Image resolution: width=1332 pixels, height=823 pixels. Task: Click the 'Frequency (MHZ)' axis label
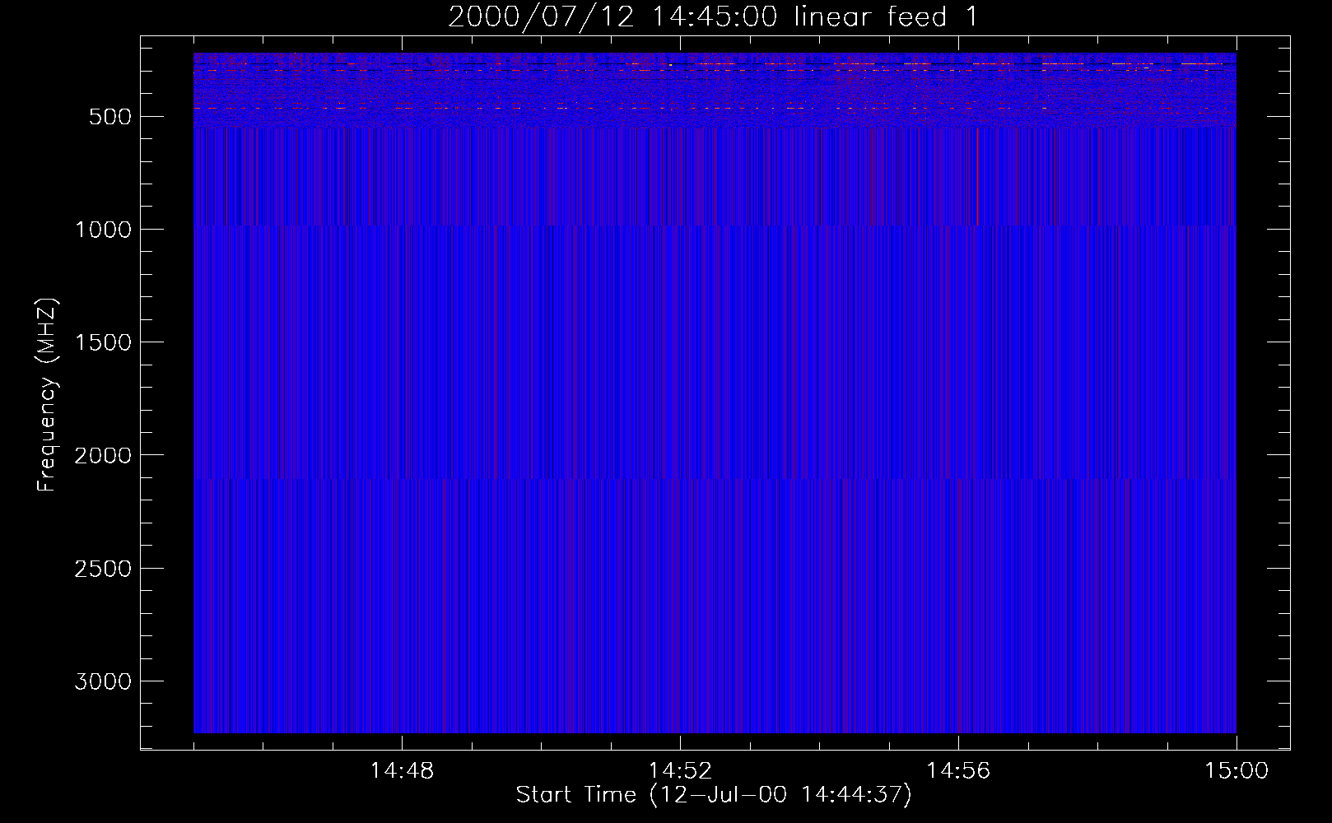(x=48, y=394)
